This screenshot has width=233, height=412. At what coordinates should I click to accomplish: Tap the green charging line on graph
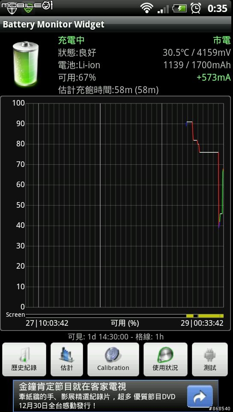coord(223,192)
